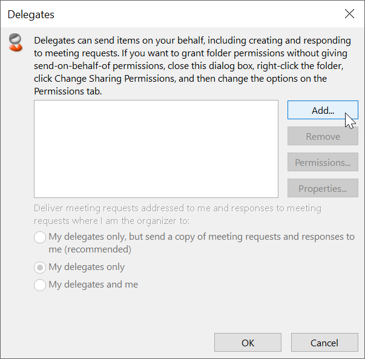Click the '(recommended)' label text
365x359 pixels.
tap(98, 249)
